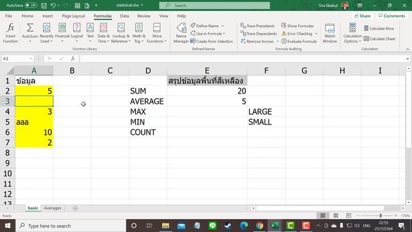Open Recently Used functions
This screenshot has height=232, width=412.
[46, 34]
